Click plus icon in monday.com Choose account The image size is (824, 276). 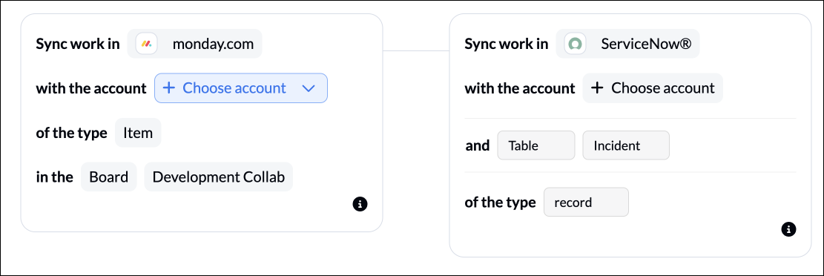click(x=168, y=88)
